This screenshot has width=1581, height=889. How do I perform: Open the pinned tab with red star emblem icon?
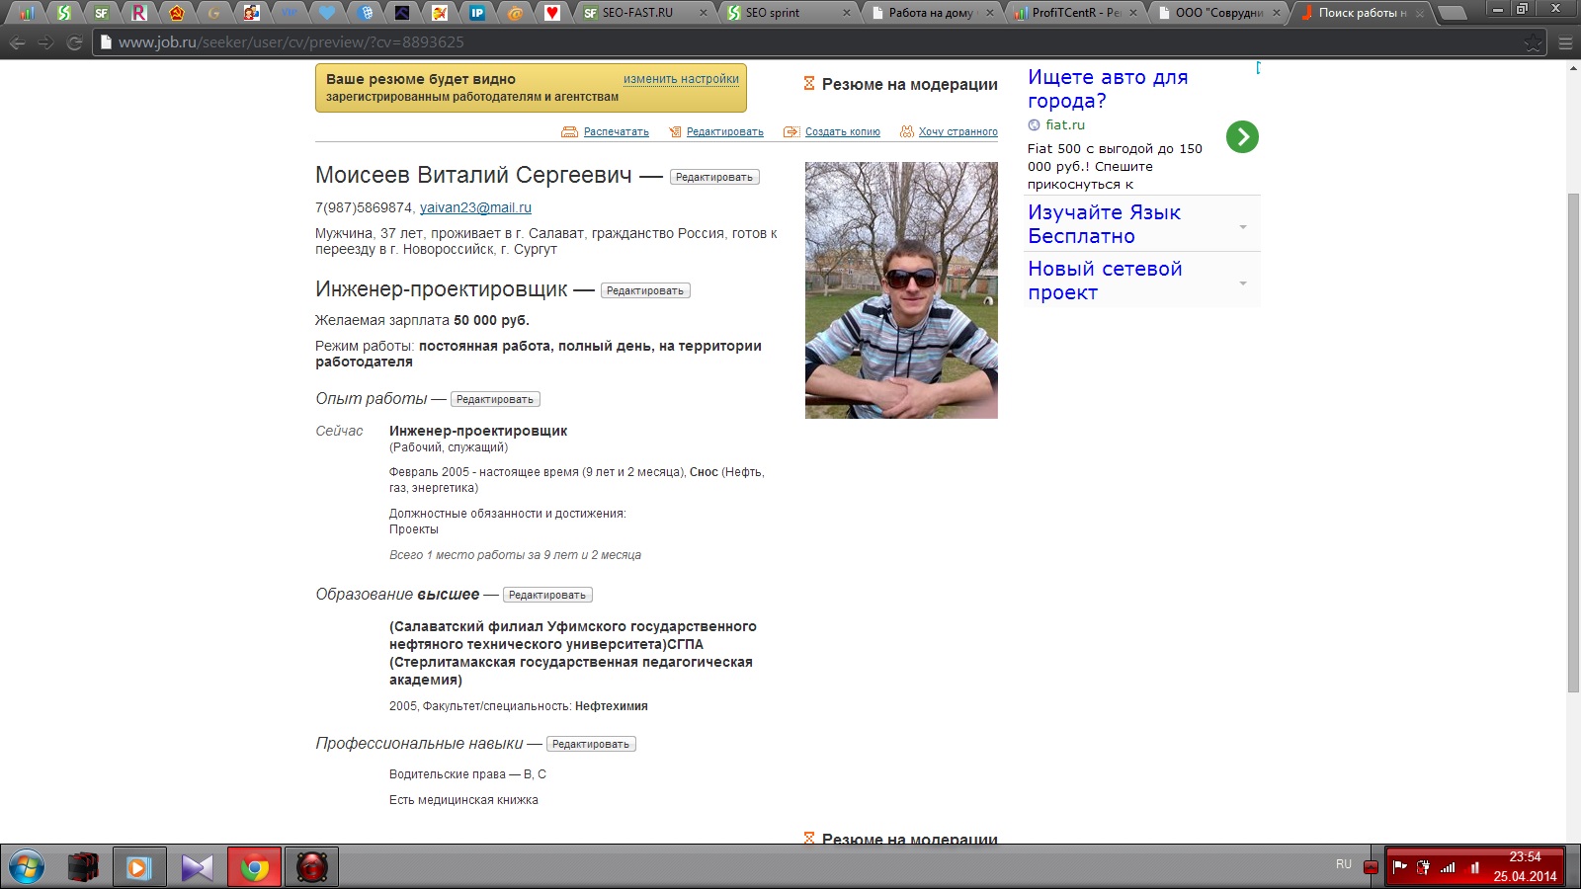tap(177, 13)
